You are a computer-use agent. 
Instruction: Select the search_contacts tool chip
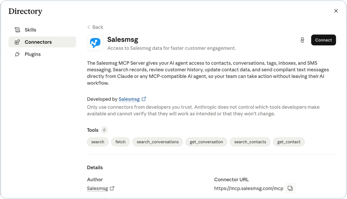(250, 142)
